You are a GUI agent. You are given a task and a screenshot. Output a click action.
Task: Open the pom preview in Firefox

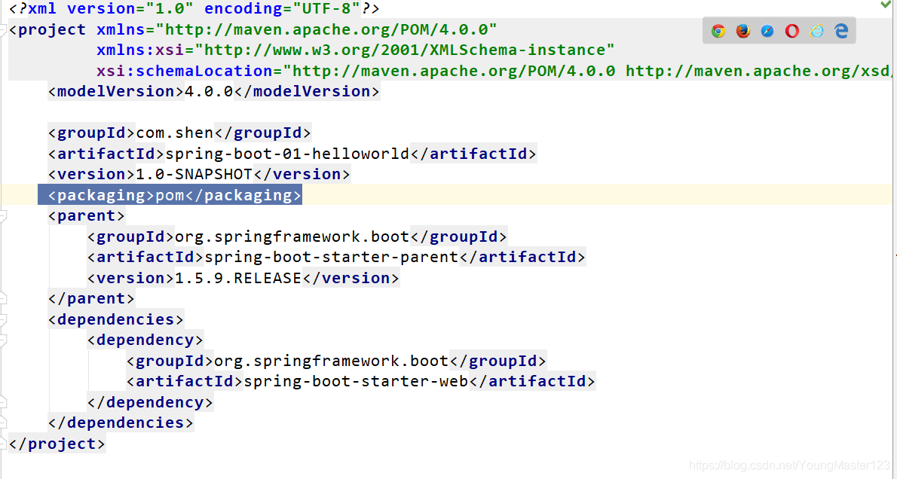coord(742,31)
